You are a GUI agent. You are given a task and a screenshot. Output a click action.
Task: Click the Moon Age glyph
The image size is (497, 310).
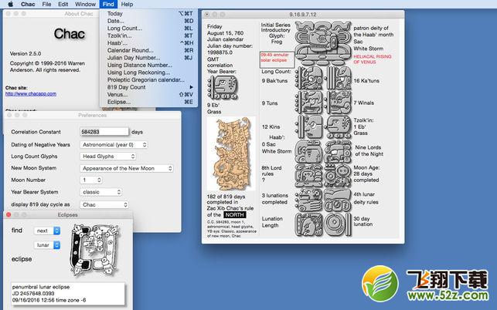338,176
